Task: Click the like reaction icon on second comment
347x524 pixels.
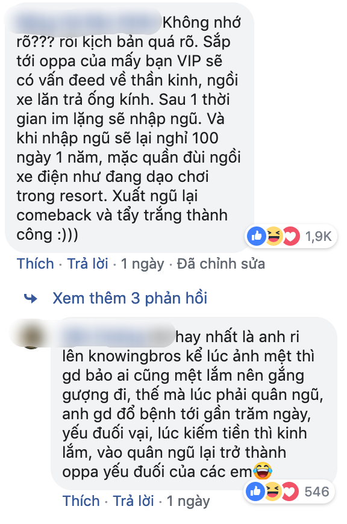Action: [256, 491]
